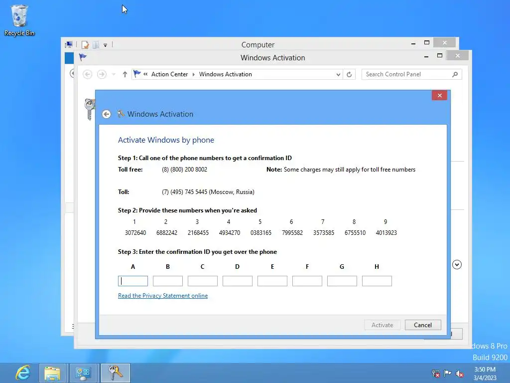Close the phone activation dialog

[x=439, y=95]
